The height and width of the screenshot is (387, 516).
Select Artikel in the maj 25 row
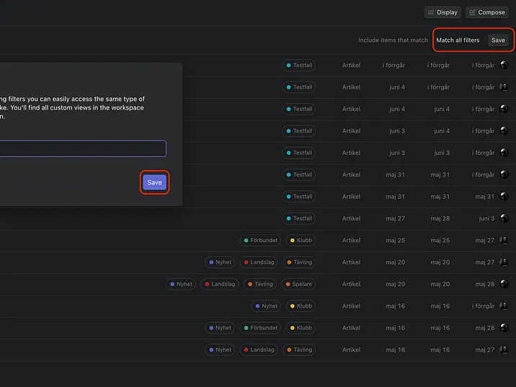point(351,241)
